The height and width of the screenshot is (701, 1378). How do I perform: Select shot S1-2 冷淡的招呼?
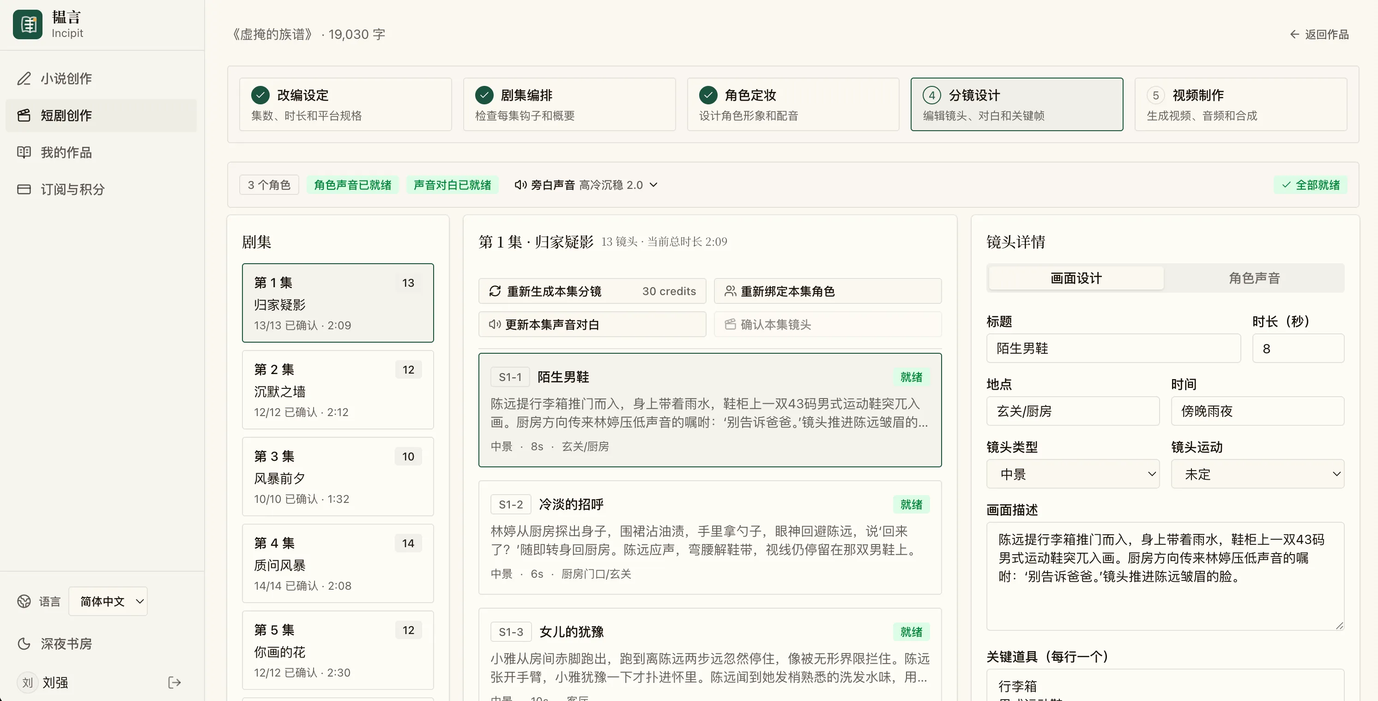(x=710, y=537)
